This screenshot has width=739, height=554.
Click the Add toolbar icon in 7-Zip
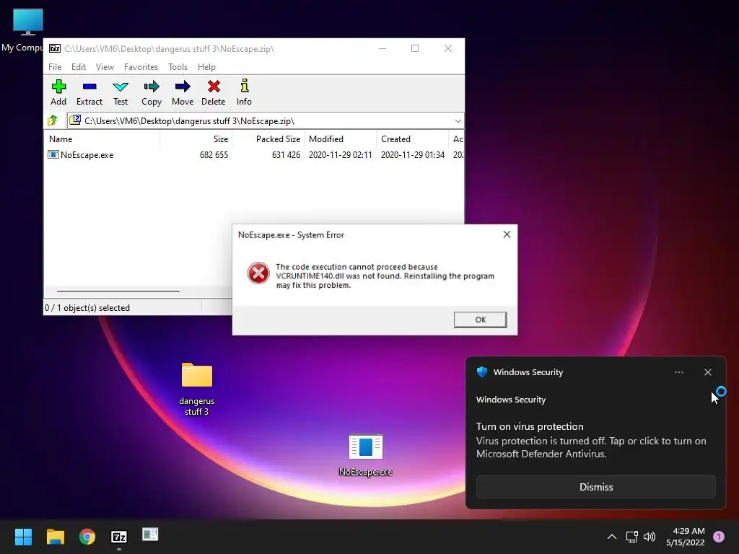tap(58, 92)
